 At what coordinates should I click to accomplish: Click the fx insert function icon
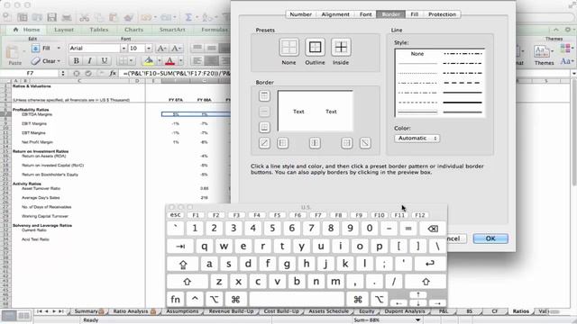tap(113, 74)
